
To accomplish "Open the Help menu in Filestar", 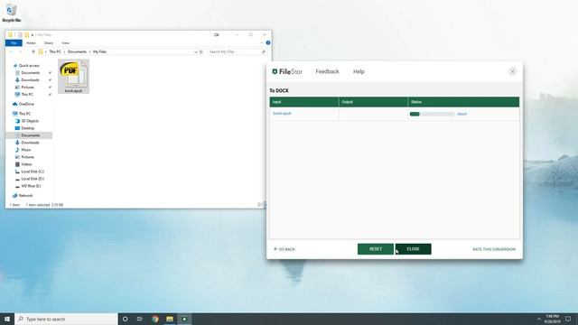I will tap(359, 71).
